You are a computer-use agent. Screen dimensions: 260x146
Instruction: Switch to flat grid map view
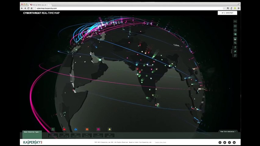235,26
